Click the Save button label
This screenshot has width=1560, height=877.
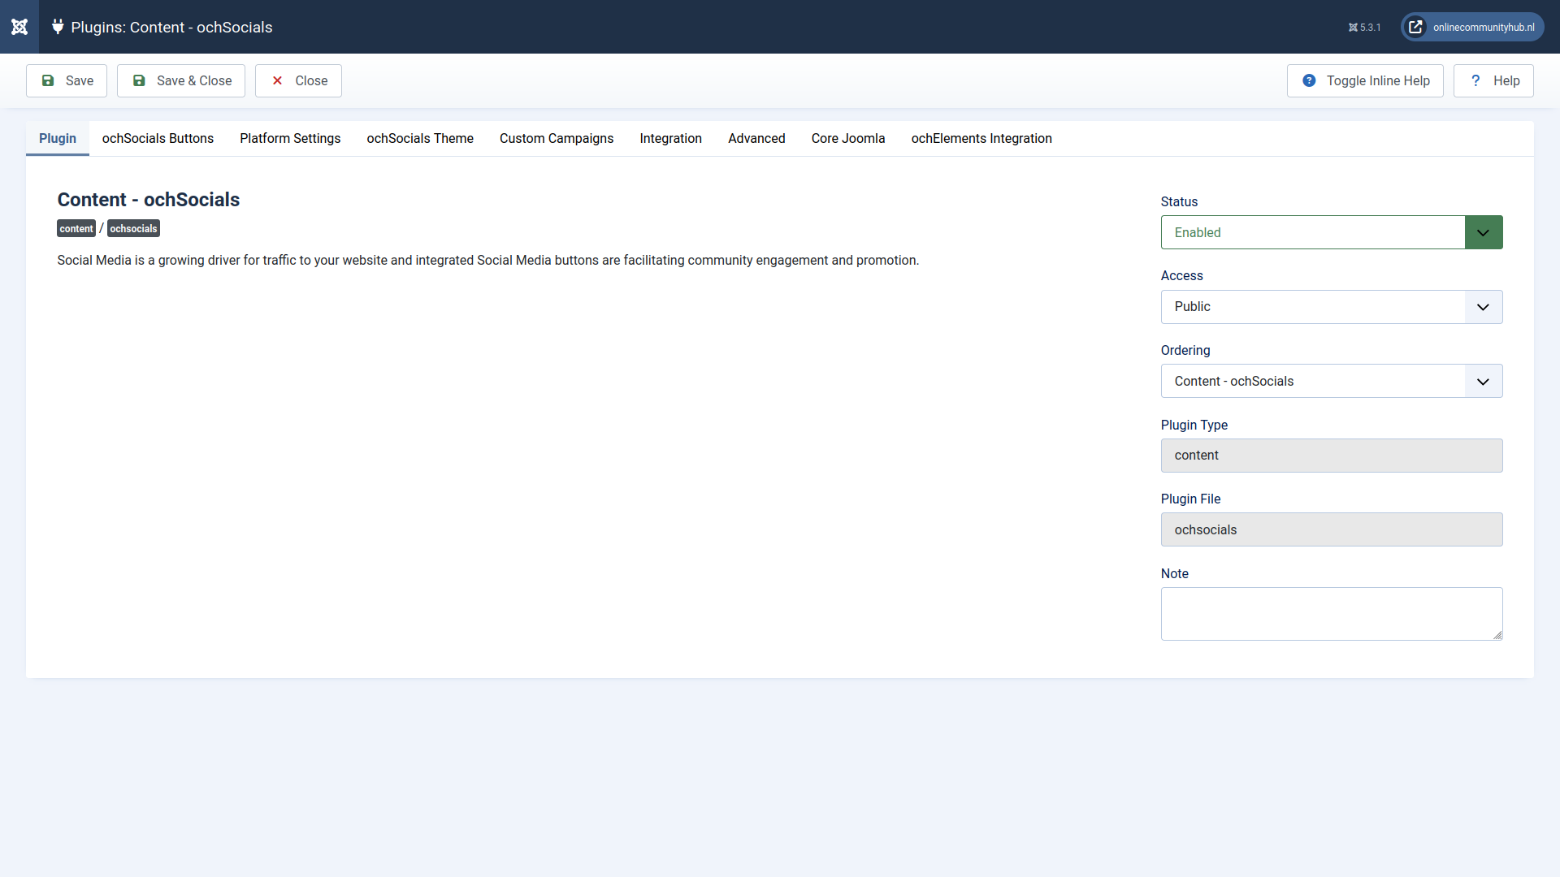pos(80,80)
